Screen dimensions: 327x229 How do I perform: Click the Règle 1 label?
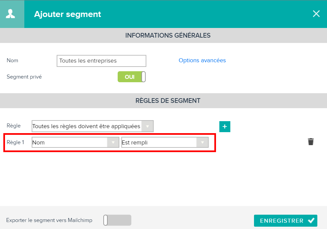pyautogui.click(x=15, y=142)
